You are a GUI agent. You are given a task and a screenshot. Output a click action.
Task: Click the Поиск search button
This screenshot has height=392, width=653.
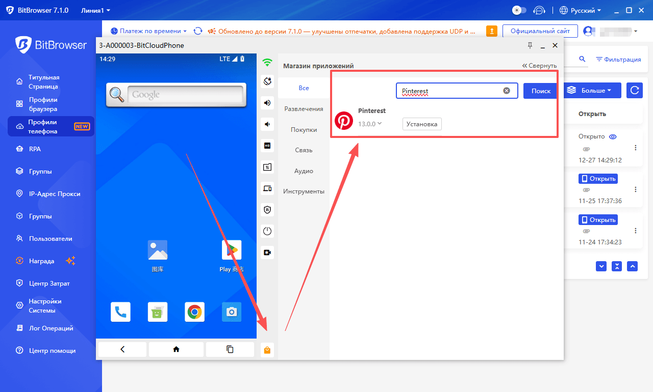pyautogui.click(x=541, y=91)
